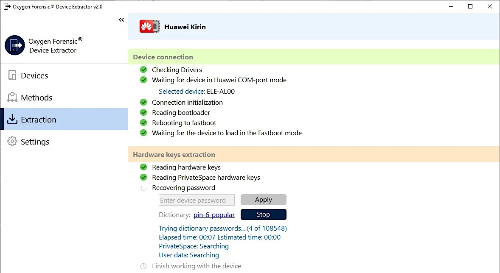Image resolution: width=500 pixels, height=273 pixels.
Task: Click the PrivateSpace: Searching status
Action: pyautogui.click(x=194, y=246)
